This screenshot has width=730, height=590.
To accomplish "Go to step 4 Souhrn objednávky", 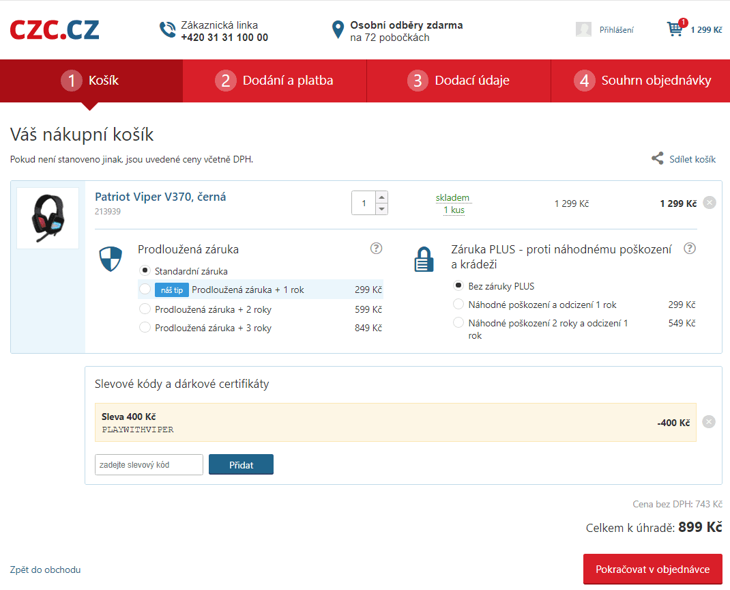I will [x=641, y=81].
